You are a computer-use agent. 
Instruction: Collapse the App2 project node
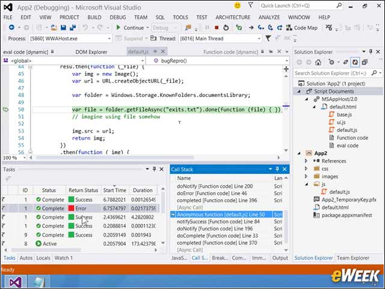click(299, 154)
